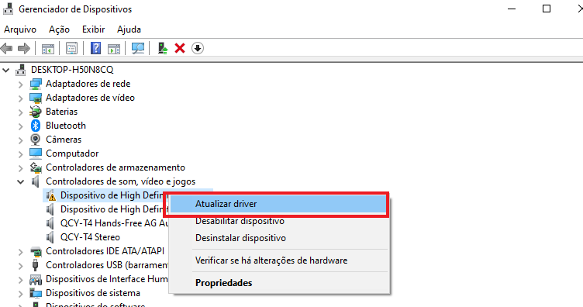Click the Controladores de armazenamento icon

(36, 167)
